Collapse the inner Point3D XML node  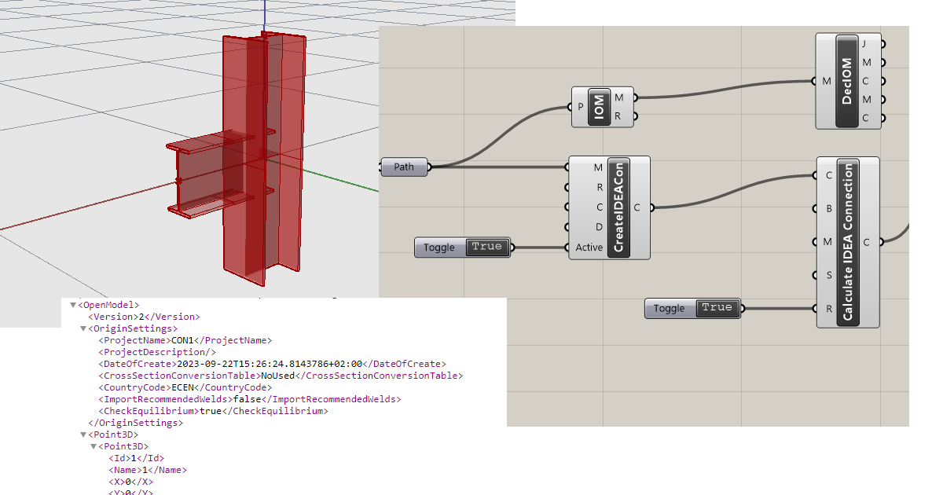94,445
